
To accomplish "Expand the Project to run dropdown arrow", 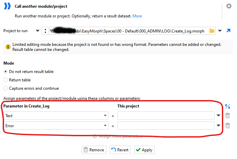I will click(x=38, y=31).
